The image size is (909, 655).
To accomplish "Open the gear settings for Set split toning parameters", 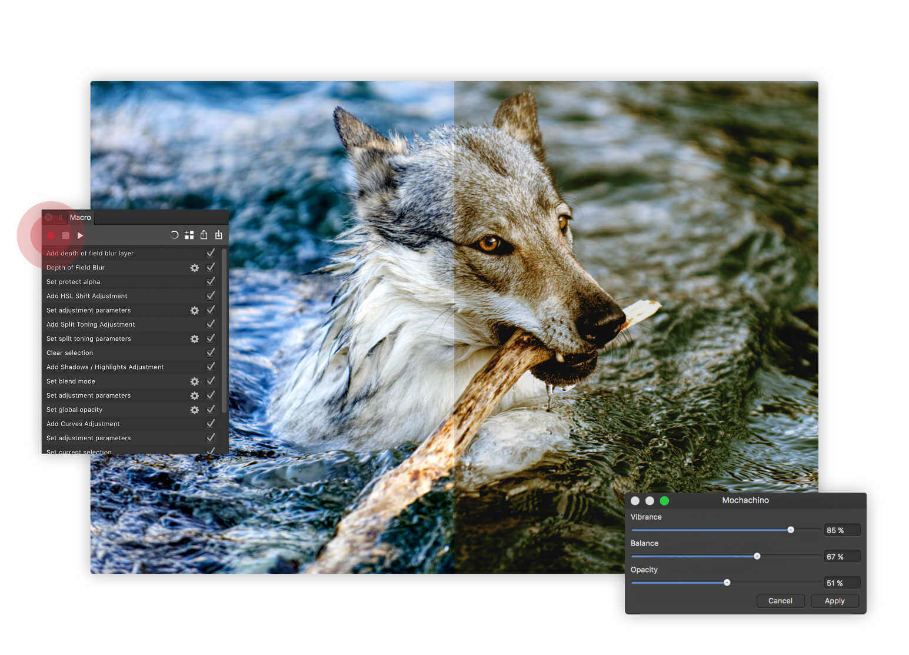I will (195, 339).
